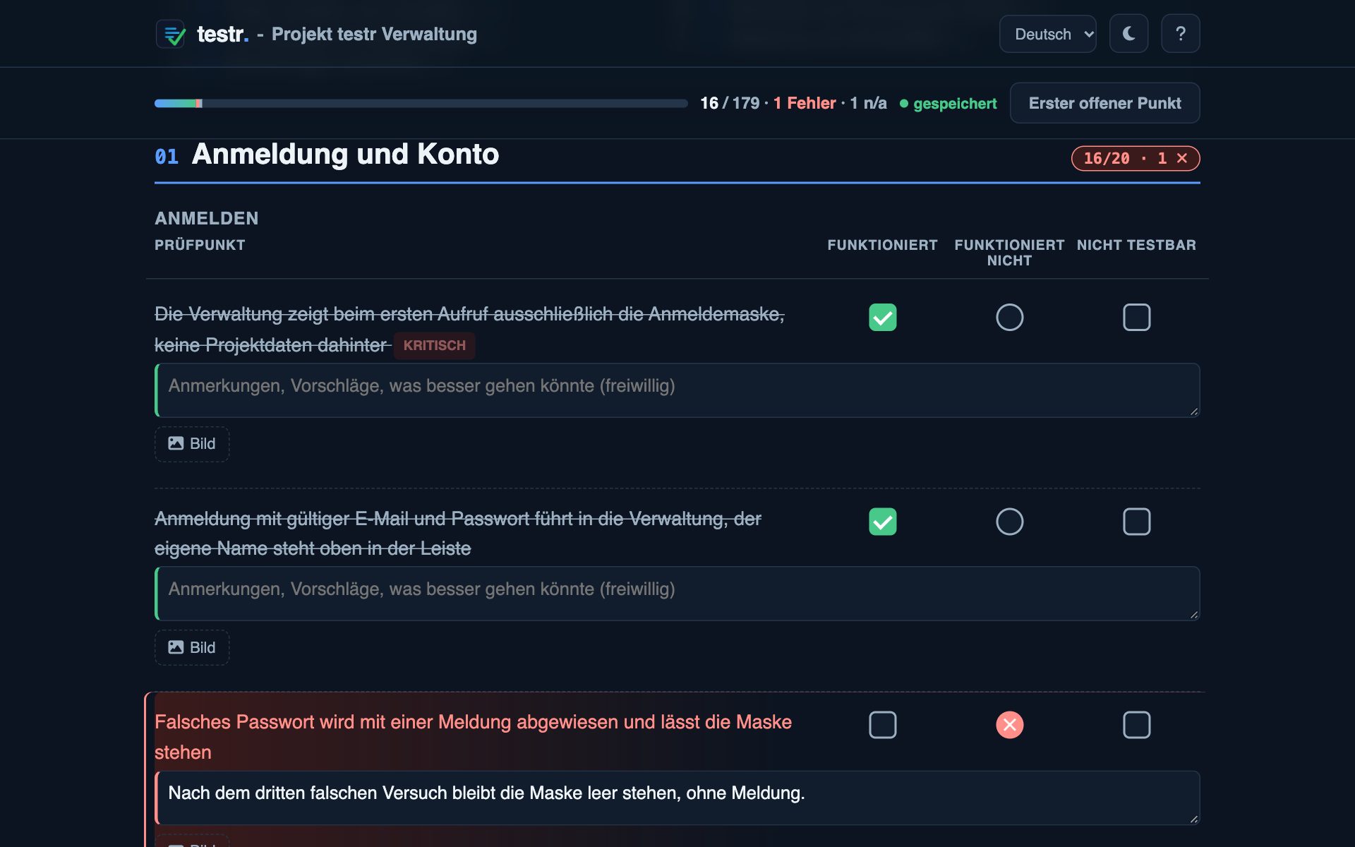
Task: Click the test progress bar
Action: (x=421, y=104)
